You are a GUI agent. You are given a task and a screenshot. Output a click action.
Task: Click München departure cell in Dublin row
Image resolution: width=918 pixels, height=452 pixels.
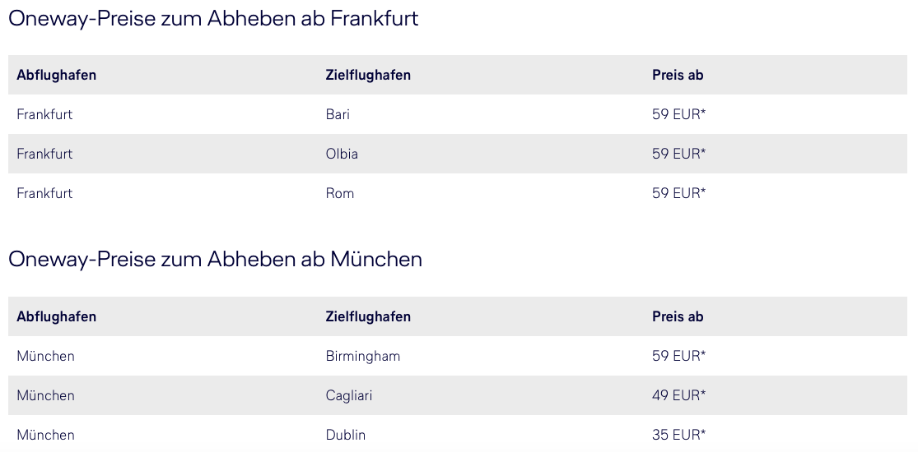tap(45, 435)
